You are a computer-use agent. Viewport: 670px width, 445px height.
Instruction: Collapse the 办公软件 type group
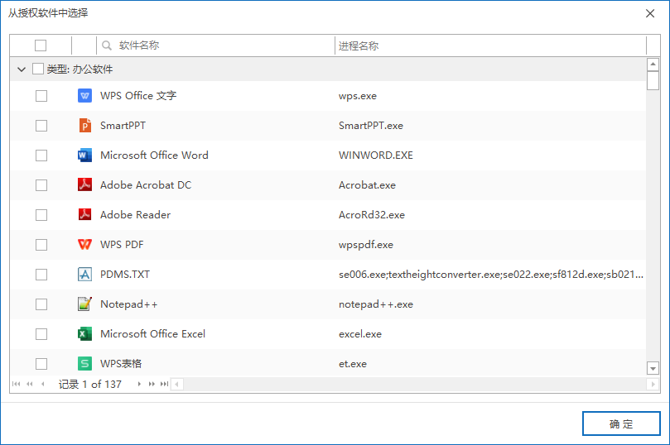click(22, 69)
